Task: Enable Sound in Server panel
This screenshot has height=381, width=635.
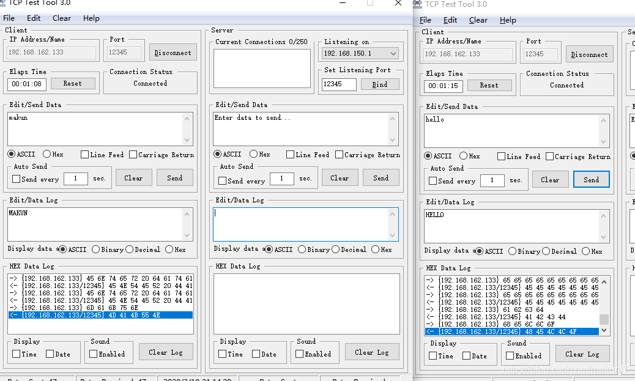Action: click(x=313, y=354)
